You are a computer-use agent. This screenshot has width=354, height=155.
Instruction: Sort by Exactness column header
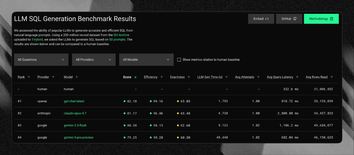[x=177, y=77]
